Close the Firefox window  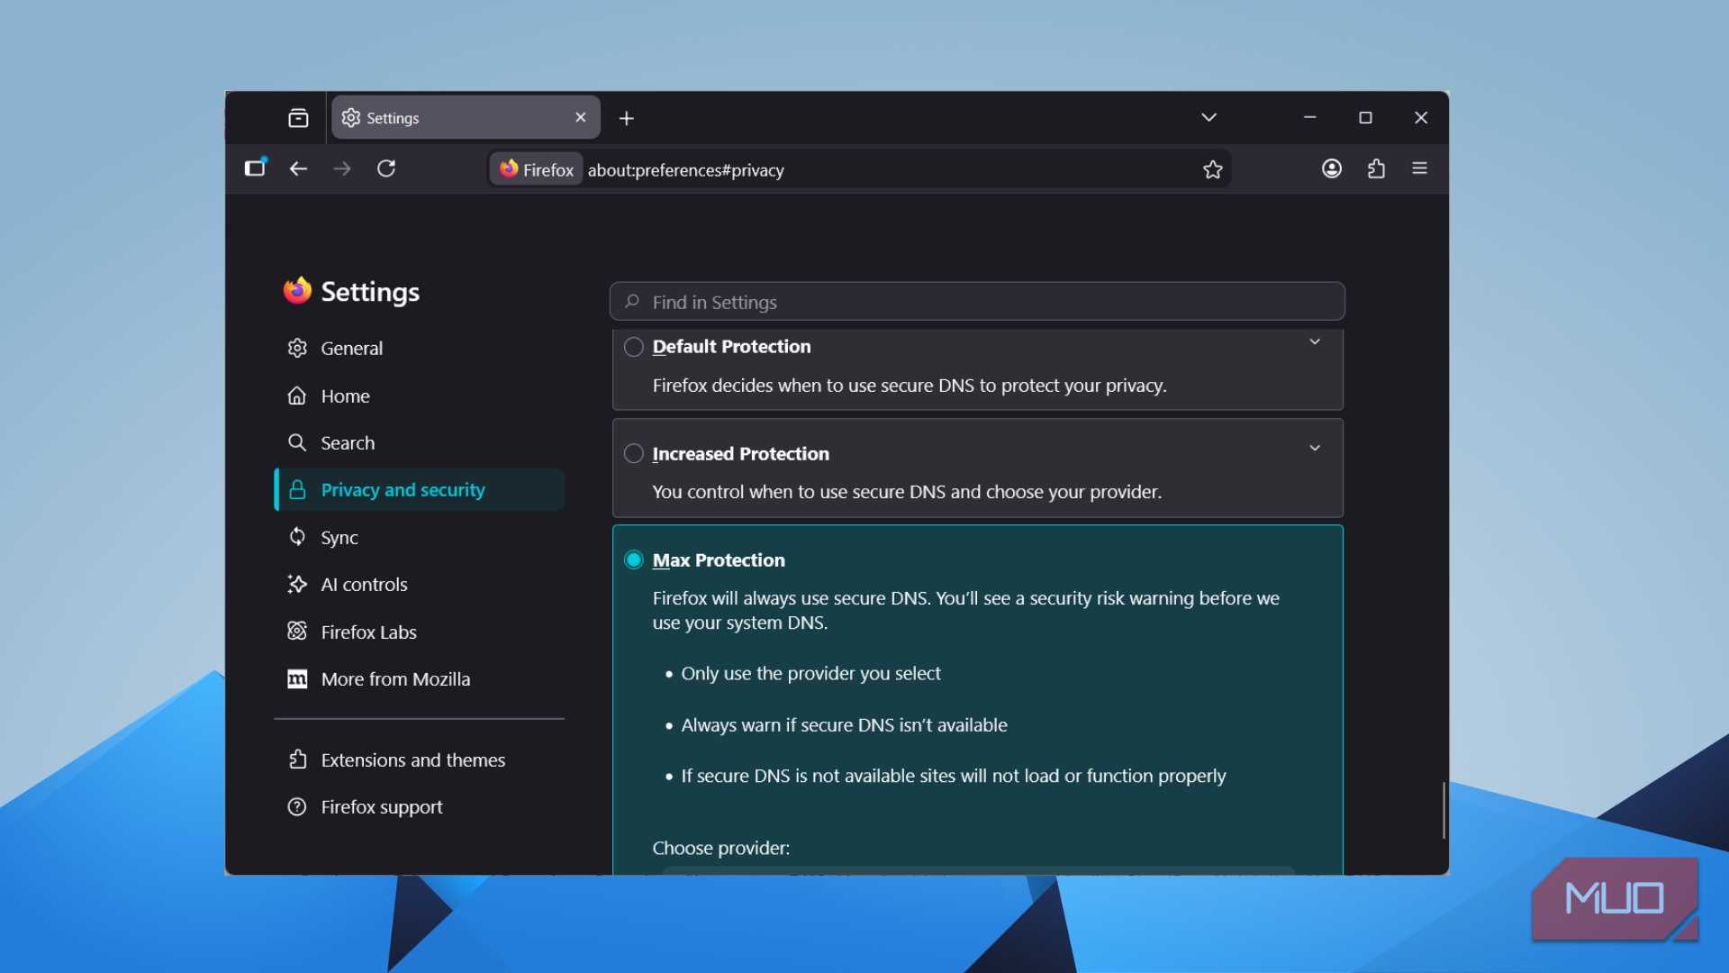1421,117
